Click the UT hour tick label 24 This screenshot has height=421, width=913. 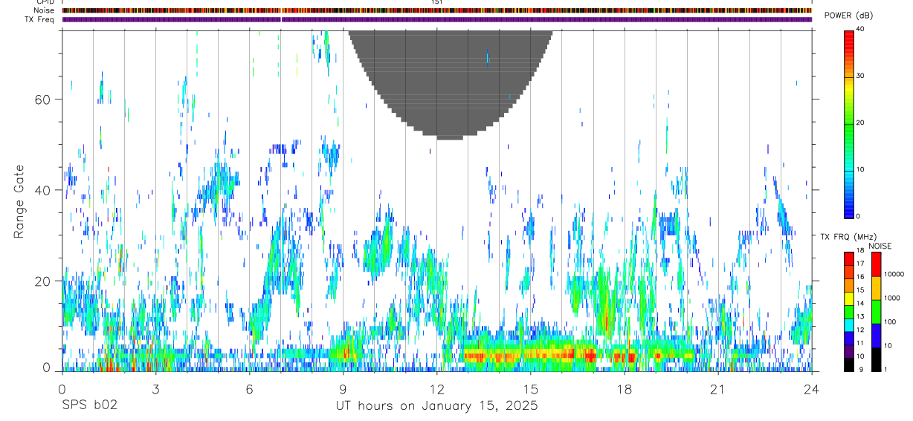pyautogui.click(x=811, y=390)
